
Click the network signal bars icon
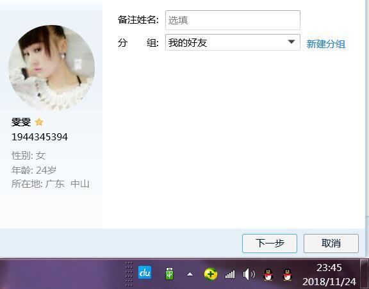point(230,274)
